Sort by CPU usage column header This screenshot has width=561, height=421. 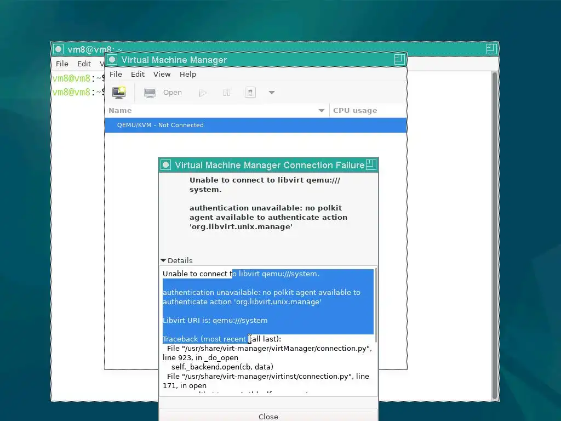pos(368,111)
